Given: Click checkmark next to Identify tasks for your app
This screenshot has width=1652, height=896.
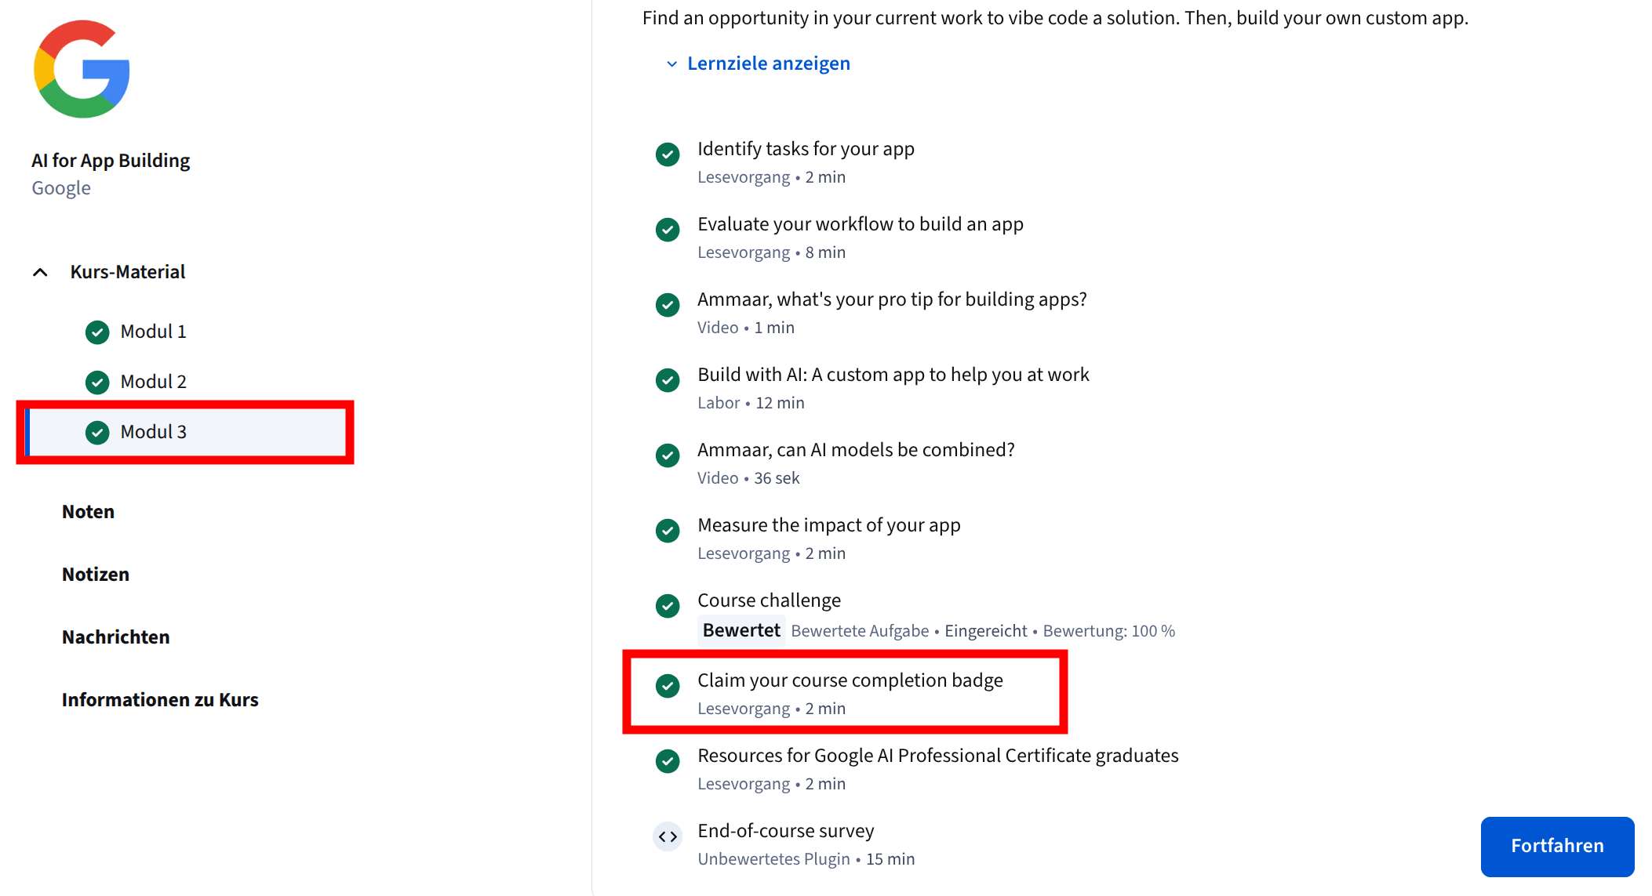Looking at the screenshot, I should (668, 154).
